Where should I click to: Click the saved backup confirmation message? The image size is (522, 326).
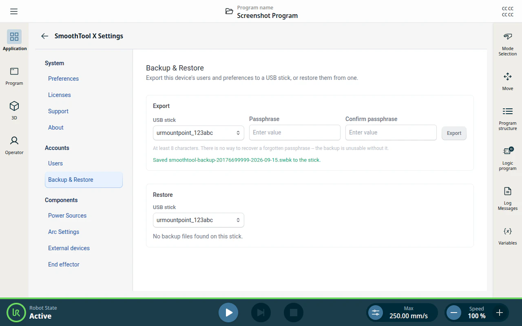[x=237, y=160]
